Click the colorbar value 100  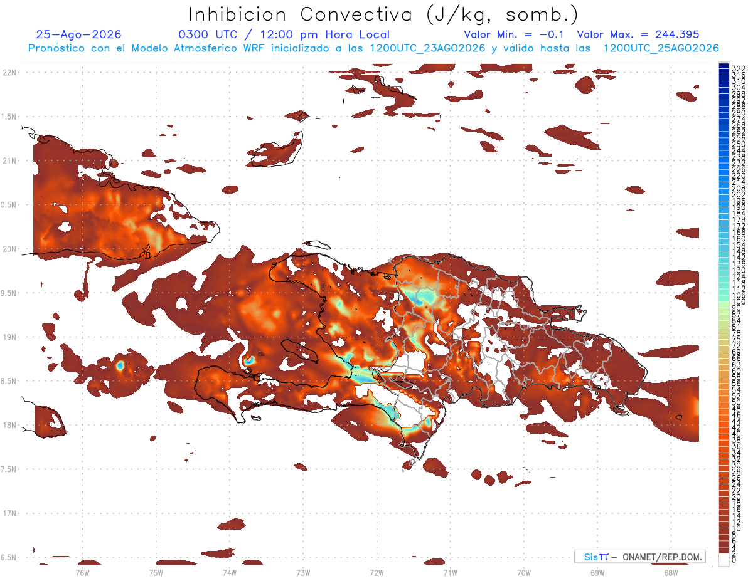click(x=739, y=302)
